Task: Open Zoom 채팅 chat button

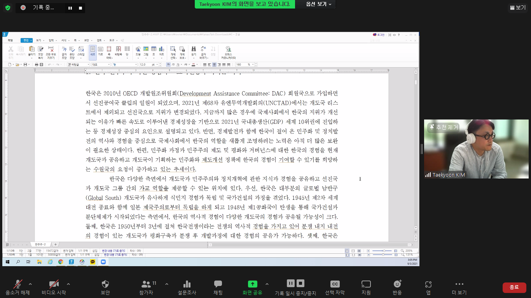Action: click(x=218, y=287)
